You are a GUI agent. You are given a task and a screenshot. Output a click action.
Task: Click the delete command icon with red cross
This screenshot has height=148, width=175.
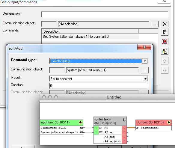[165, 42]
